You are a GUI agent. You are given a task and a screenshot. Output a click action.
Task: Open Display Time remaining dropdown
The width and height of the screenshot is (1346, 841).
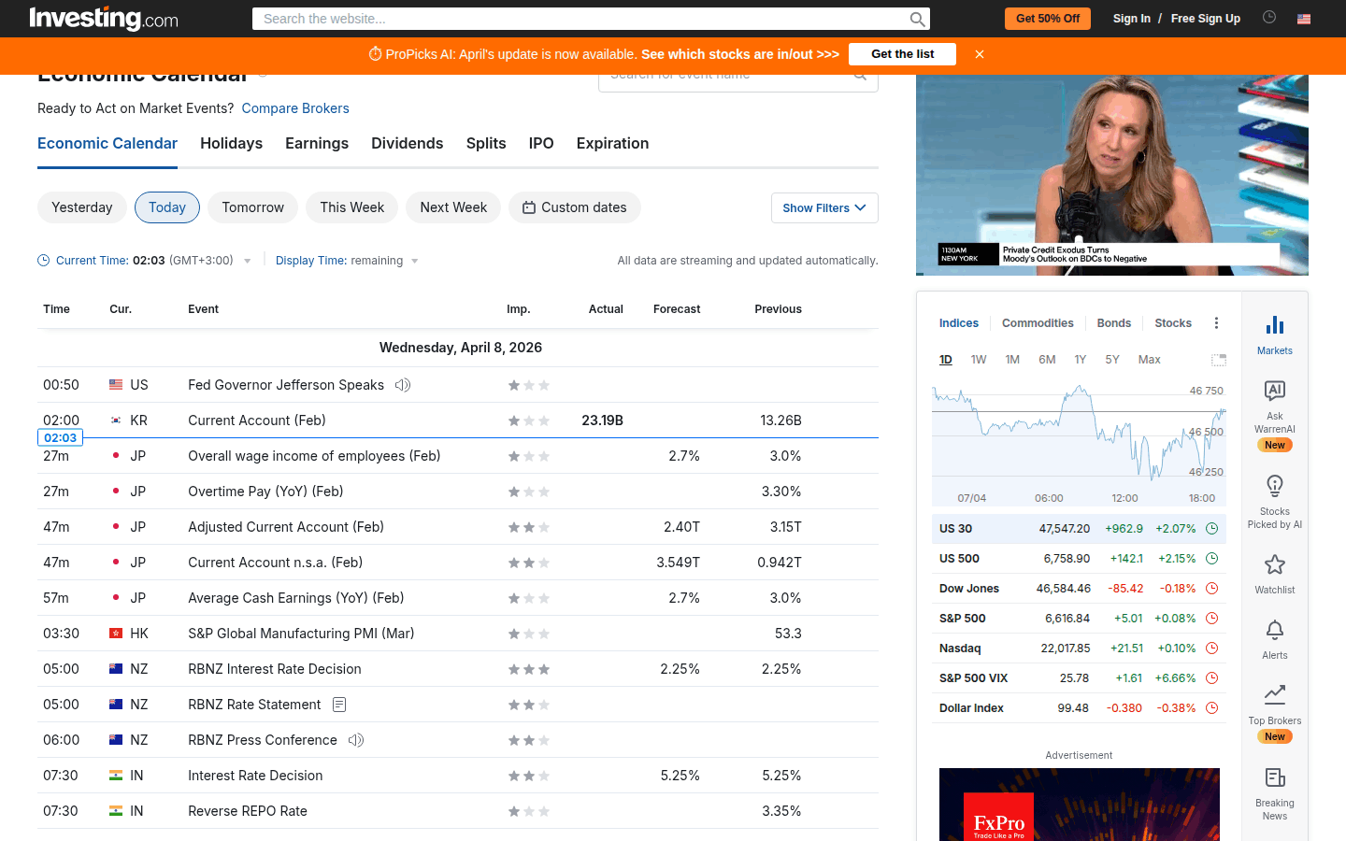click(x=414, y=262)
